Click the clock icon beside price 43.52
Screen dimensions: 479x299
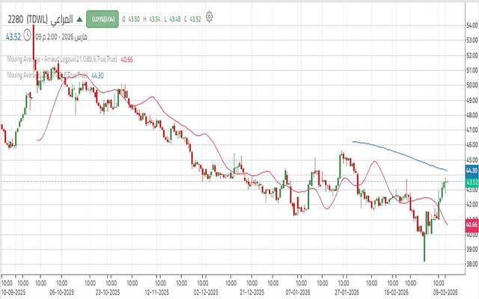tap(27, 36)
